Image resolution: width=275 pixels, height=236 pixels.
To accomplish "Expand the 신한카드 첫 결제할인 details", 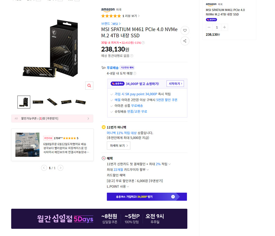I will point(170,164).
